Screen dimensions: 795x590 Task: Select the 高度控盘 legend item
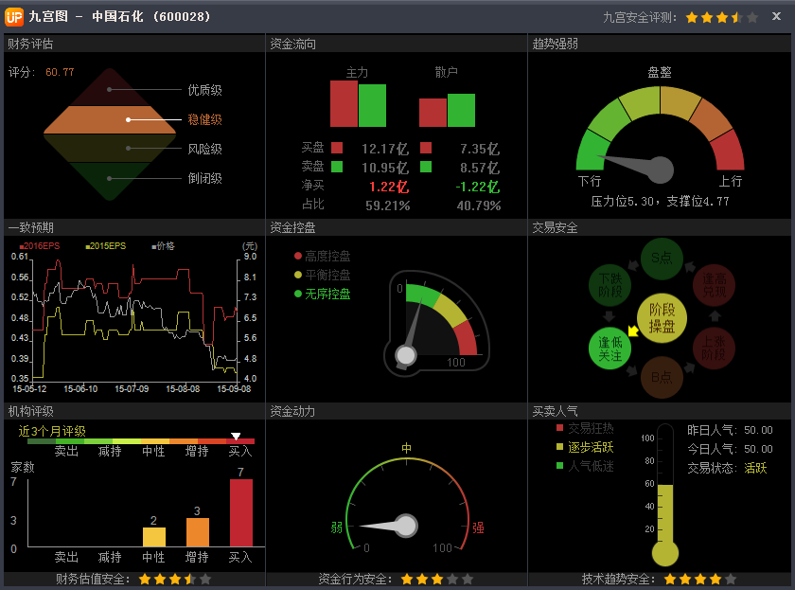click(322, 257)
